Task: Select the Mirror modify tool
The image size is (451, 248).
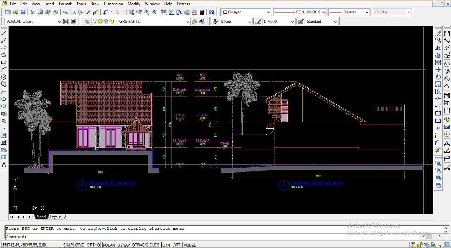Action: click(x=438, y=48)
